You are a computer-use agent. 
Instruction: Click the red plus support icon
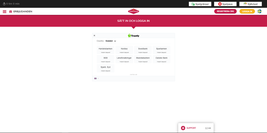[x=183, y=128]
